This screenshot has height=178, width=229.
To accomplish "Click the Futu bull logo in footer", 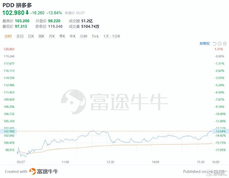I will pyautogui.click(x=33, y=172).
